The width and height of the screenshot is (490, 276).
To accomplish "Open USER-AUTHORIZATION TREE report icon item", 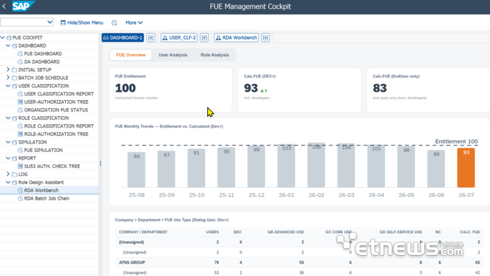I will click(x=56, y=102).
